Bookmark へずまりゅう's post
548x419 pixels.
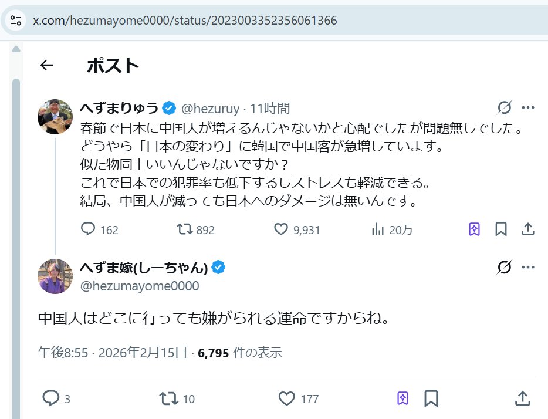[x=501, y=229]
